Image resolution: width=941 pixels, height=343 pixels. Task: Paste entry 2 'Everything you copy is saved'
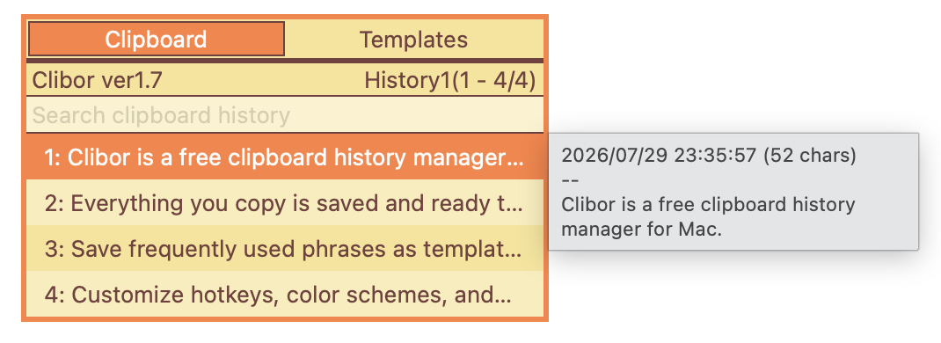(285, 203)
